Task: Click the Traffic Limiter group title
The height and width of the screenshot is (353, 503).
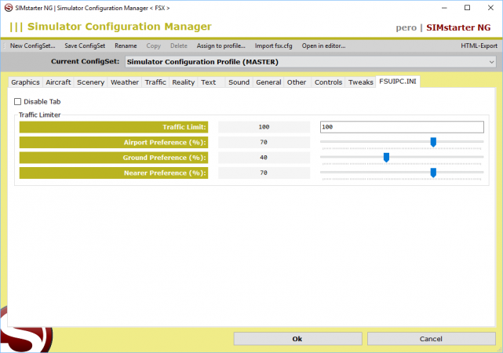Action: [x=39, y=115]
